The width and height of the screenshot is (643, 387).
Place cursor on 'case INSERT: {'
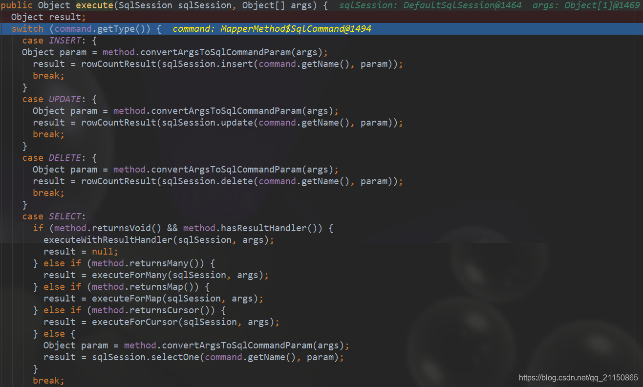coord(60,41)
